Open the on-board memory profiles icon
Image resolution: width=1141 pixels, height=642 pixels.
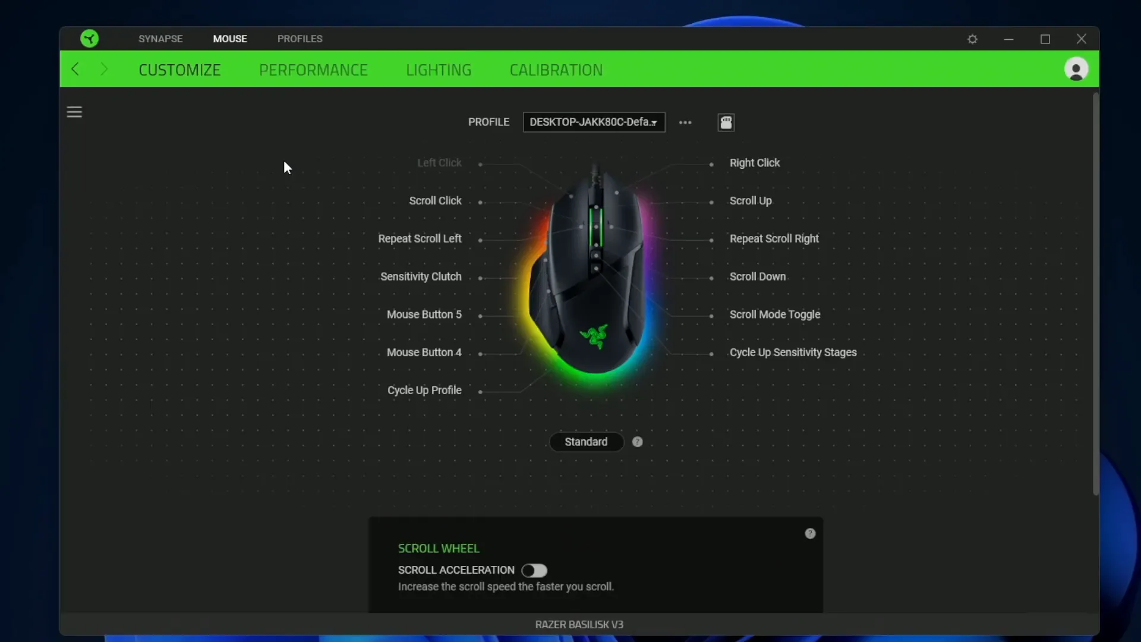pyautogui.click(x=726, y=122)
